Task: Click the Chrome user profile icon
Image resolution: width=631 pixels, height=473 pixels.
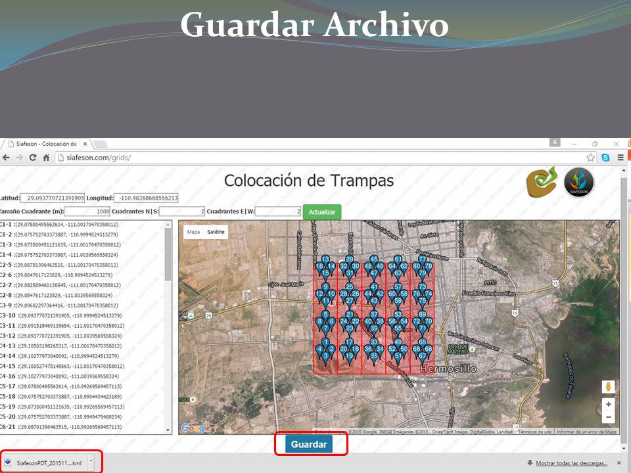Action: [x=555, y=143]
